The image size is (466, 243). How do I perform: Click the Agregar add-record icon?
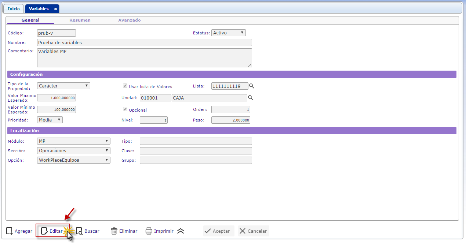[x=10, y=231]
